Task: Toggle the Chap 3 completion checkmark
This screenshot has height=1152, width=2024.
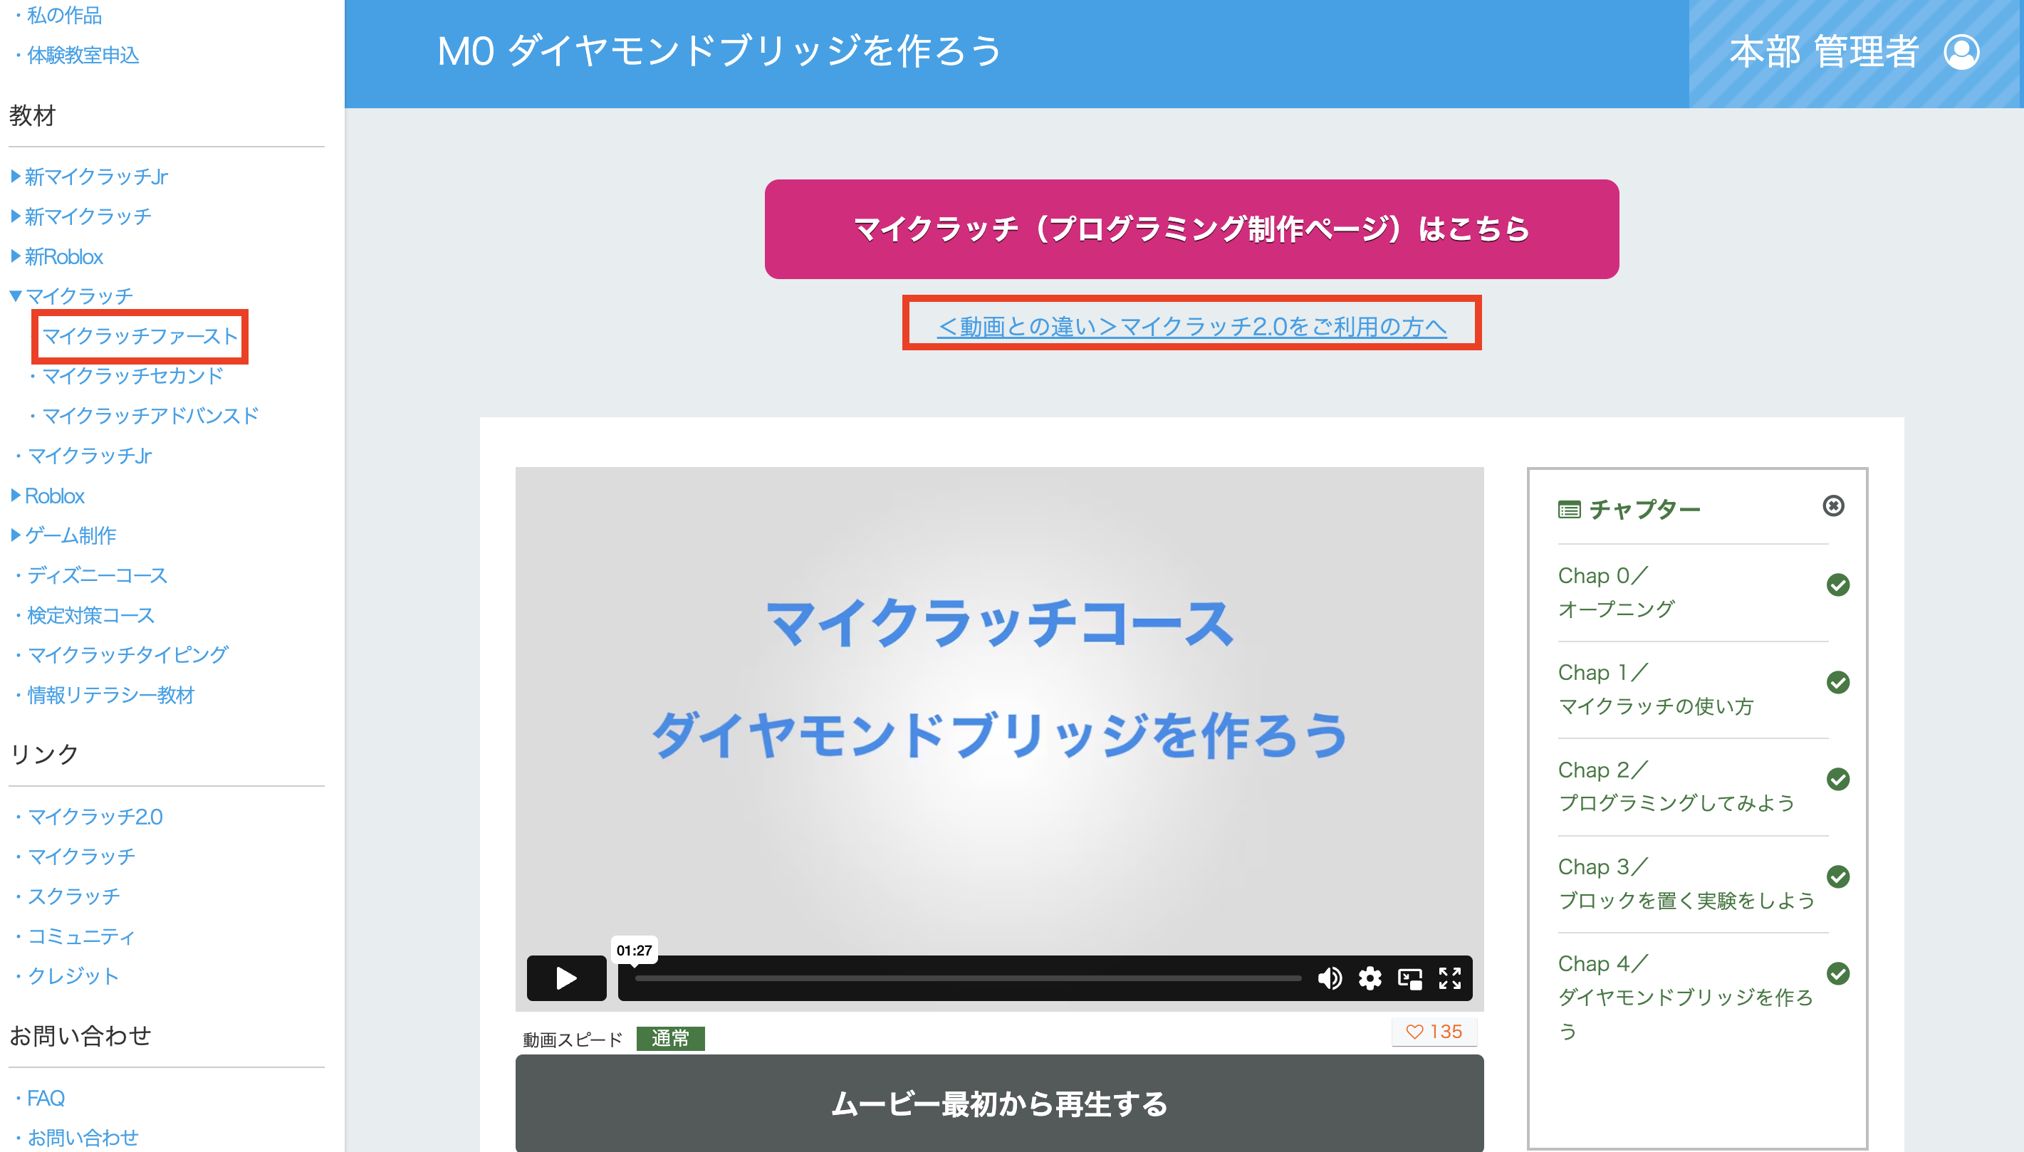Action: point(1838,876)
